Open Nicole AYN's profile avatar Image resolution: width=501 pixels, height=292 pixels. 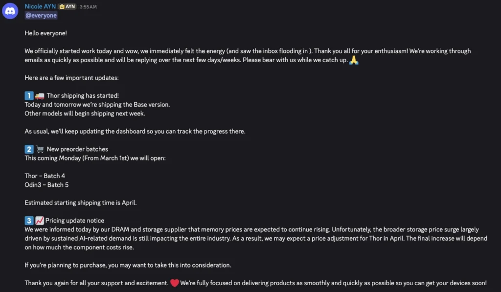coord(10,11)
